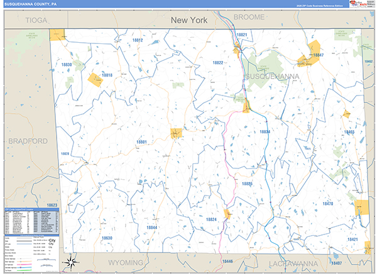Click ZIP code label 18818
This screenshot has height=274, width=377.
(107, 75)
